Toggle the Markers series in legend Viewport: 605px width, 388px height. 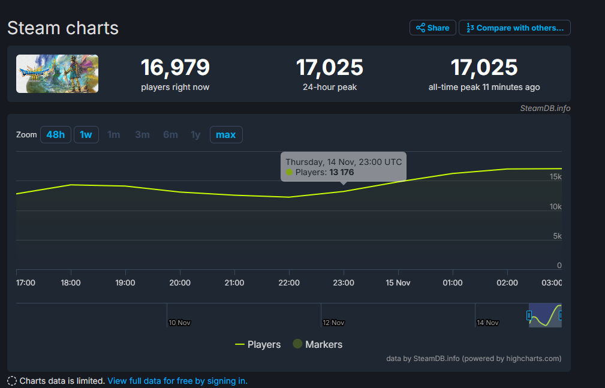point(318,344)
